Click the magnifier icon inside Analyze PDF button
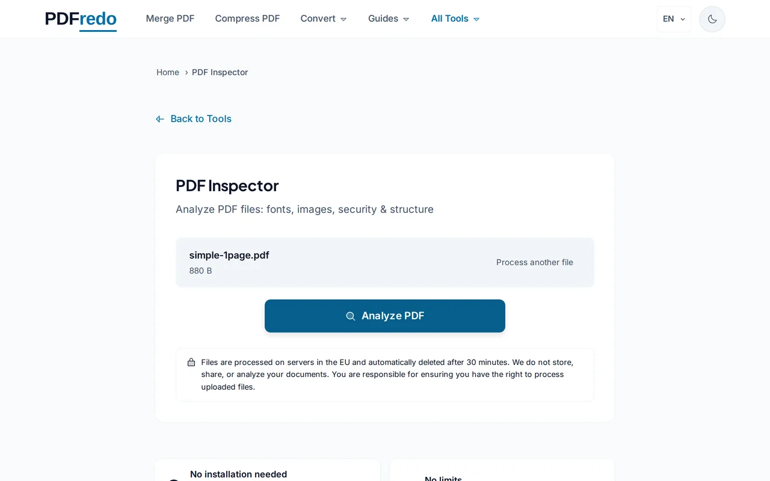The image size is (770, 481). pyautogui.click(x=351, y=316)
